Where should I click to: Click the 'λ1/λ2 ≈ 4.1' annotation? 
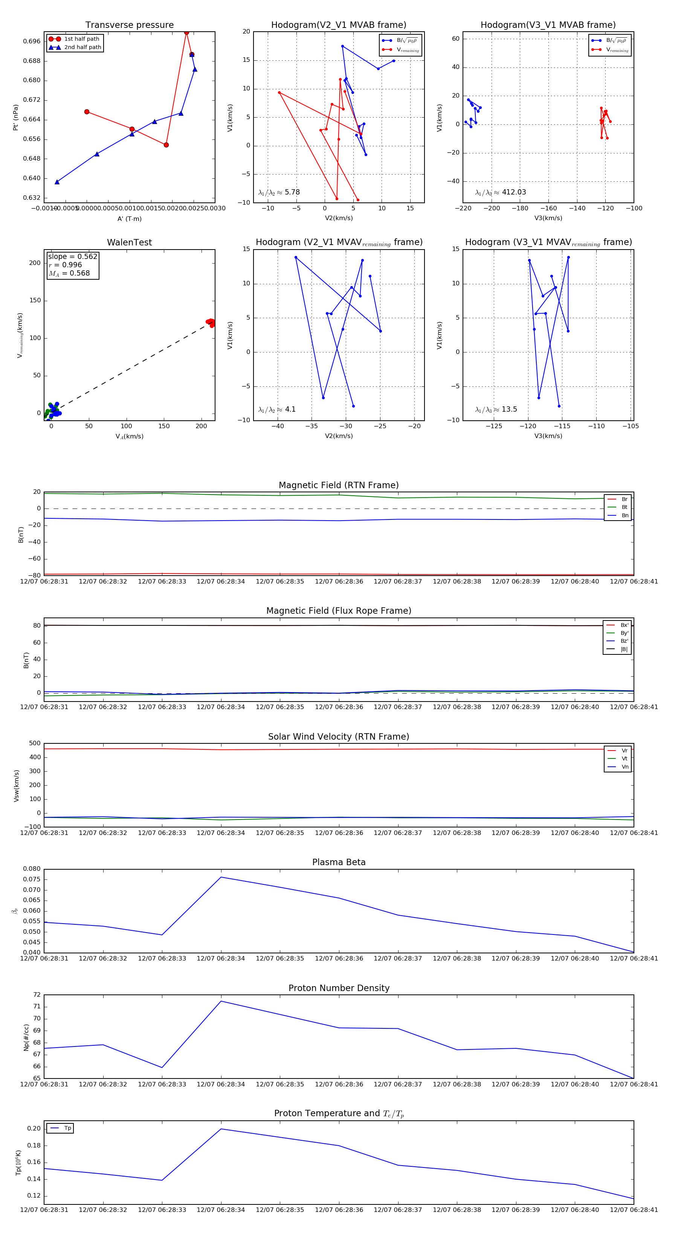(x=277, y=409)
